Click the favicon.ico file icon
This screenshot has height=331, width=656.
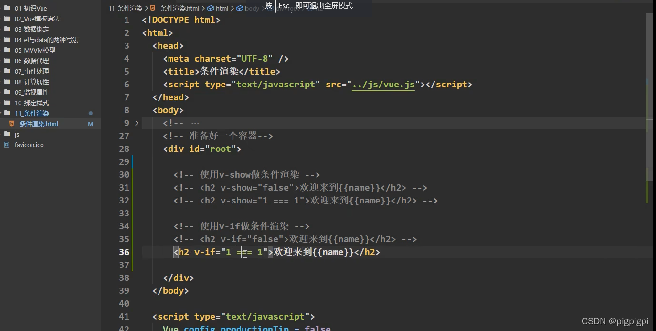coord(7,145)
